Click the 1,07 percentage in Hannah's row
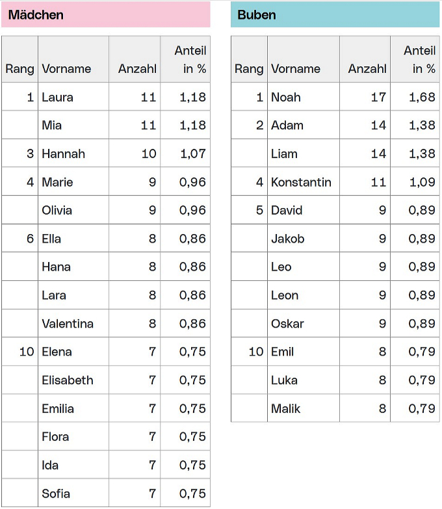Viewport: 442px width, 509px height. coord(192,154)
